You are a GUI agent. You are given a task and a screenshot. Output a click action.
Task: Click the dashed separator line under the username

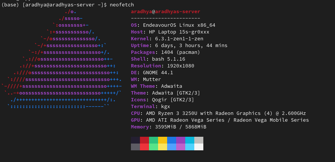click(166, 18)
